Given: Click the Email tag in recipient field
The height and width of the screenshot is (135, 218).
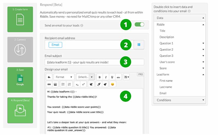Looking at the screenshot, I should click(x=55, y=45).
